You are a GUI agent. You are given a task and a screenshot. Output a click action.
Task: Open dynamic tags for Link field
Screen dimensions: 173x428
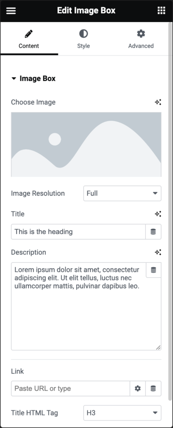pos(153,388)
